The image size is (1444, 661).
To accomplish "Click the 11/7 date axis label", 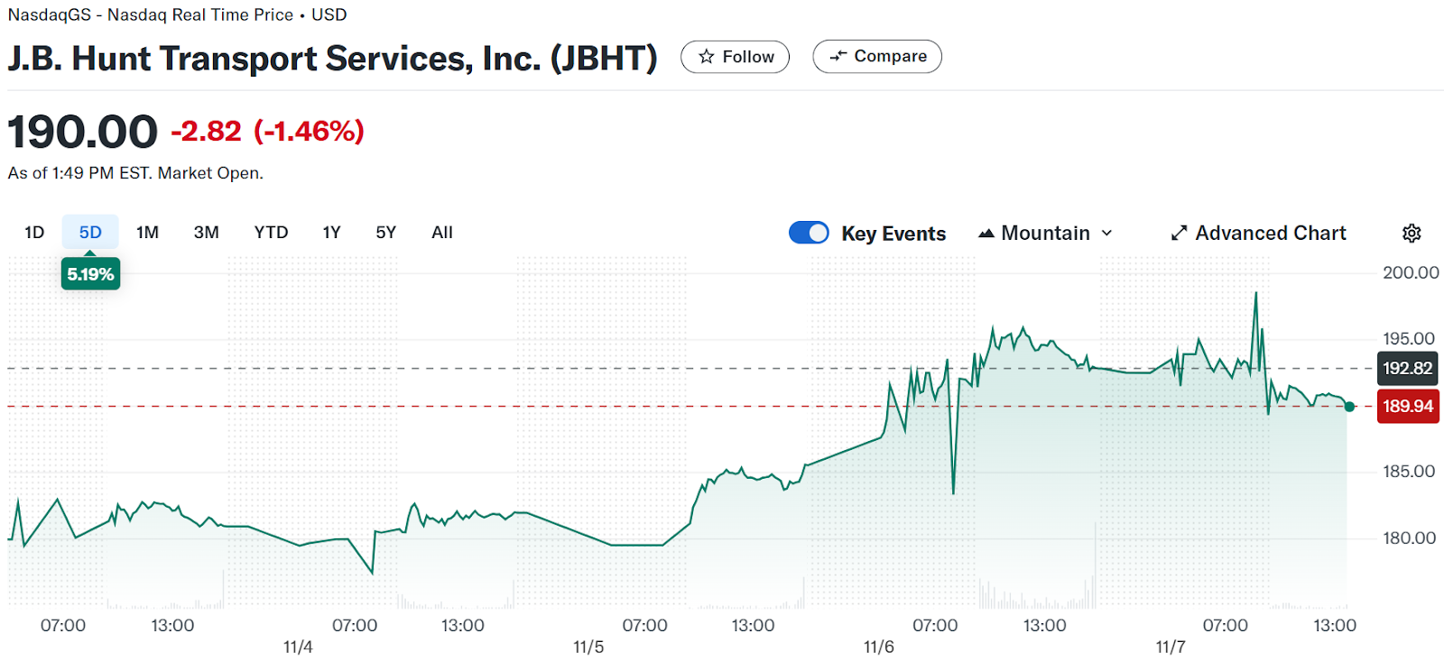I will [x=1171, y=647].
